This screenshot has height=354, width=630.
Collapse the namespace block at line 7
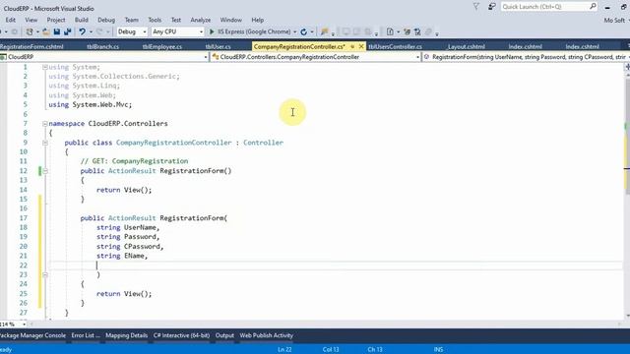click(45, 124)
